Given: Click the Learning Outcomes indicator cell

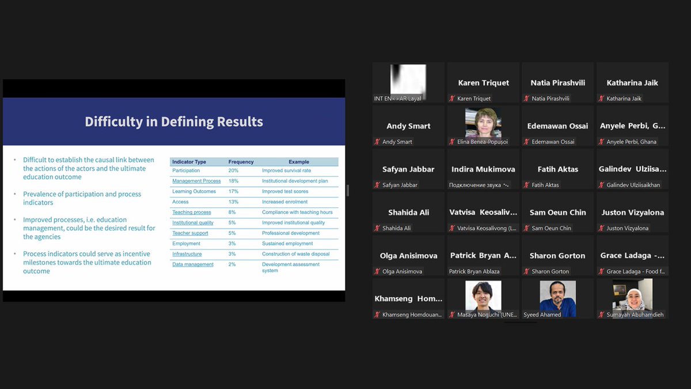Looking at the screenshot, I should click(194, 191).
